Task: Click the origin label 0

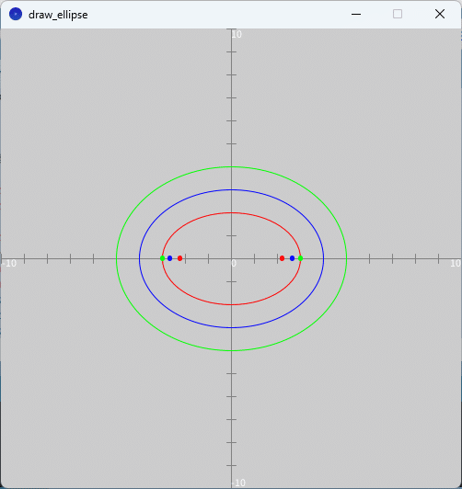Action: [234, 264]
